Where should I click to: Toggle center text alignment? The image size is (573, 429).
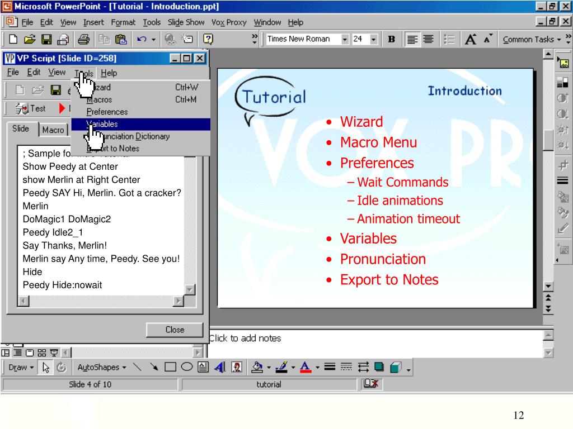coord(428,39)
